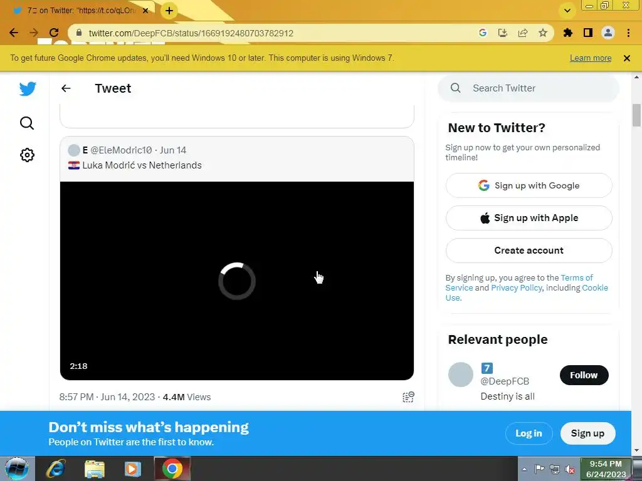The image size is (642, 481).
Task: Click Luka Modrić vs Netherlands text
Action: tap(142, 165)
